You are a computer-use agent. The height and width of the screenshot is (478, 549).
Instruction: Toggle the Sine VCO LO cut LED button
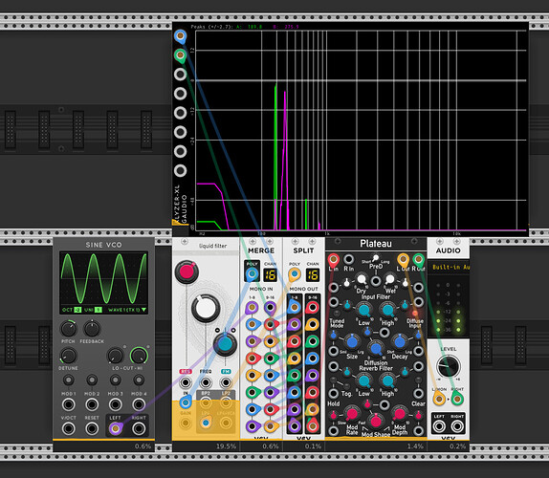(125, 347)
